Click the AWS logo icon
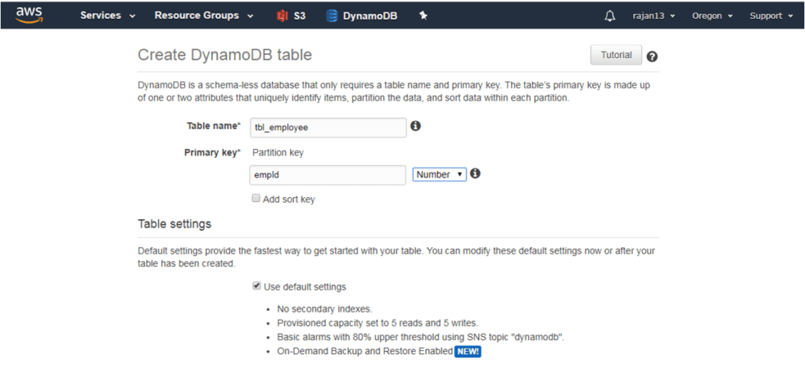Viewport: 805px width, 373px height. click(x=29, y=15)
